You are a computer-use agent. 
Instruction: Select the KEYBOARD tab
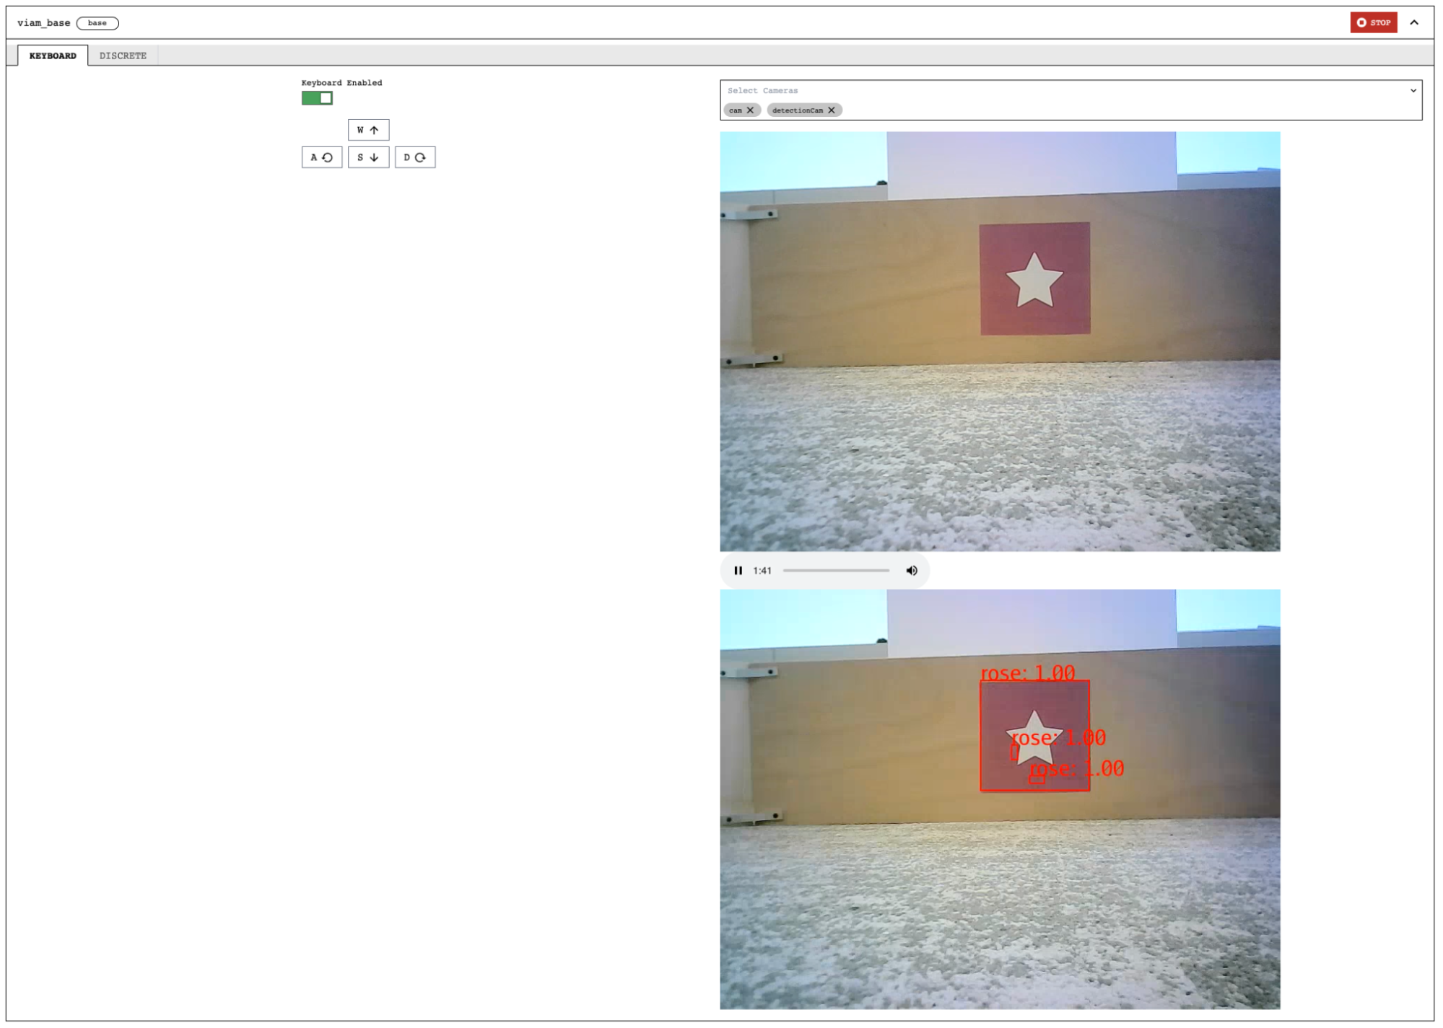53,54
